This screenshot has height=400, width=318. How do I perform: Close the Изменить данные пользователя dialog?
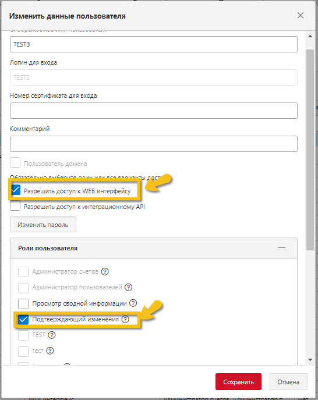[x=301, y=15]
